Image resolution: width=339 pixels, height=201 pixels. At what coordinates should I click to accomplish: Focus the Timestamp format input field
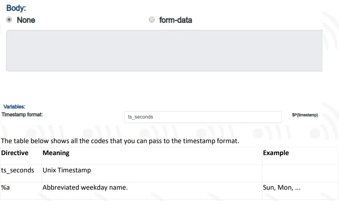(x=203, y=117)
